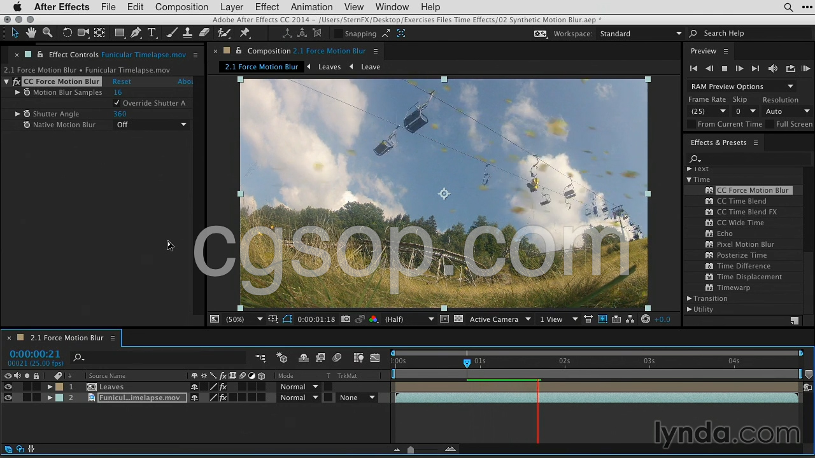Toggle Override Shutter Angle checkbox

coord(117,103)
